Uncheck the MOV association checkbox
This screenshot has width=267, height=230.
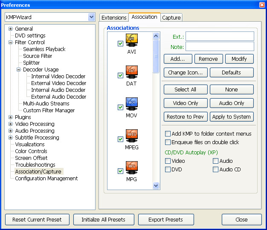pyautogui.click(x=120, y=107)
